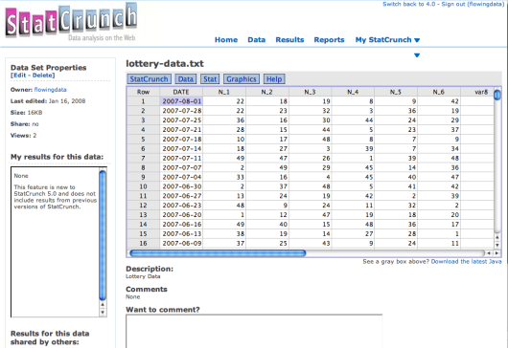Viewport: 508px width, 348px height.
Task: Click date cell 2007-06-23
Action: 181,206
